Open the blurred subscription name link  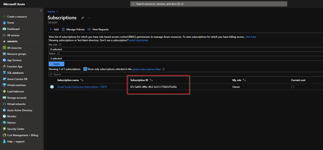[x=82, y=87]
